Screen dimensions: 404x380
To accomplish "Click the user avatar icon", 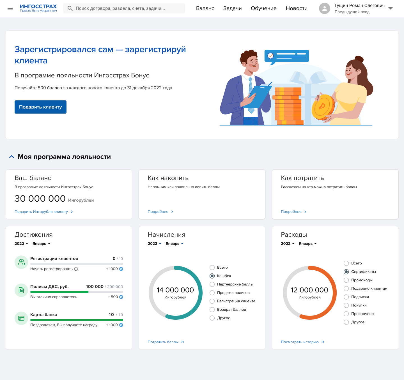I will (x=325, y=8).
